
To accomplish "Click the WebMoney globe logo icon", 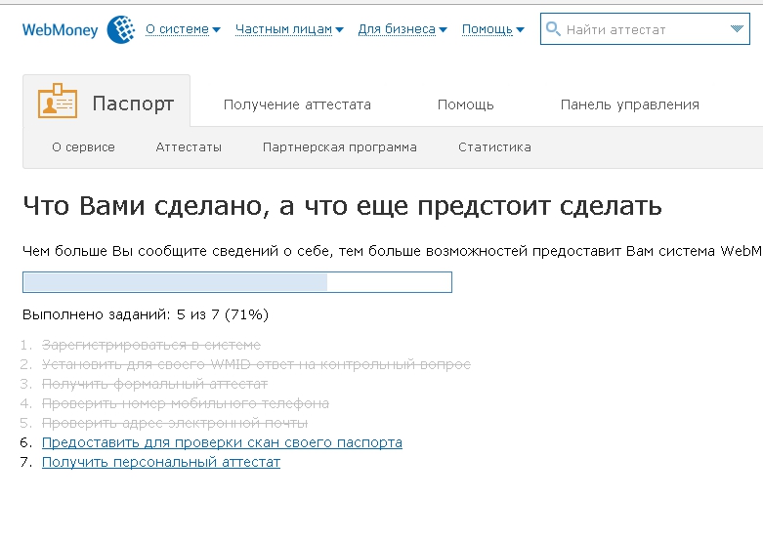I will [x=121, y=29].
